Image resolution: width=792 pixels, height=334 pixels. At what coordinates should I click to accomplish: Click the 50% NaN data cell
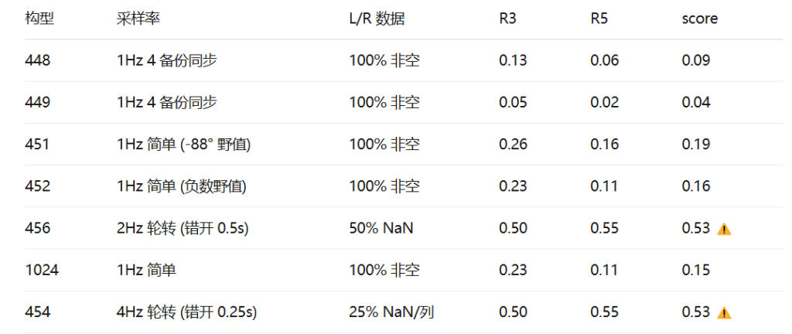(x=381, y=228)
